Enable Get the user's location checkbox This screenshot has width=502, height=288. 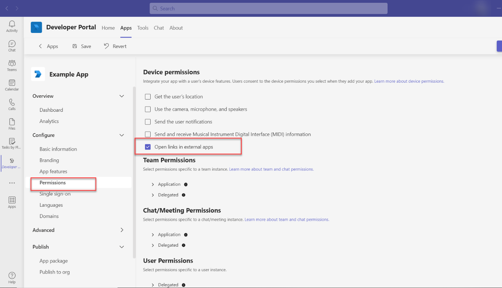coord(148,97)
